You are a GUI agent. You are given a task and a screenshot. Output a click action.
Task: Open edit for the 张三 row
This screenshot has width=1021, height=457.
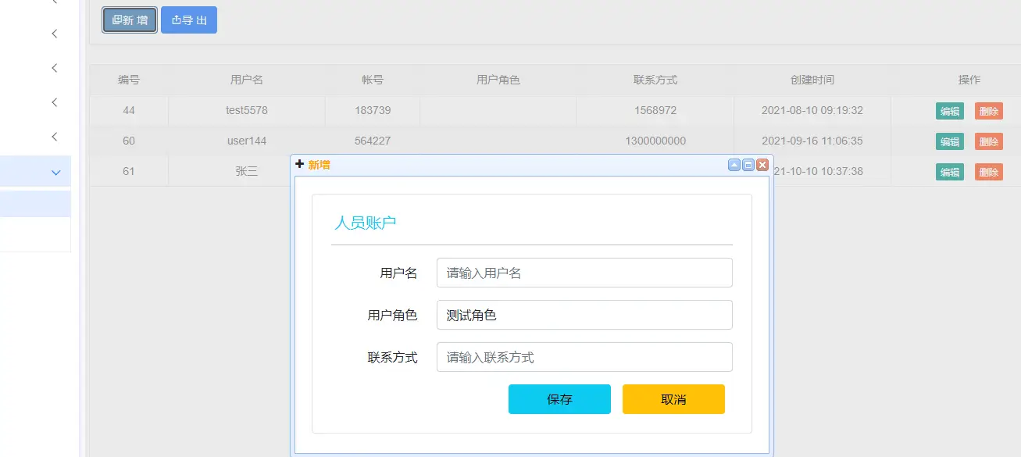click(949, 172)
